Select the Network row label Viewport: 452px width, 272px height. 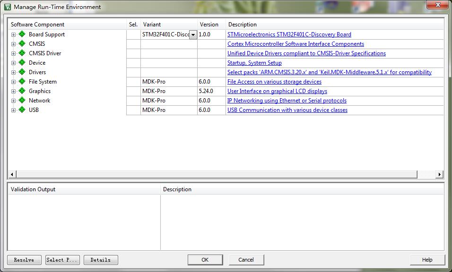click(x=40, y=101)
